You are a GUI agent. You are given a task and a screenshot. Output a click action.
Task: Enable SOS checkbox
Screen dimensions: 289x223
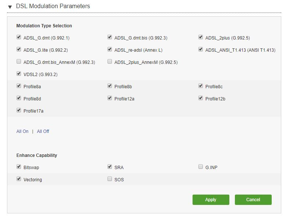[110, 179]
